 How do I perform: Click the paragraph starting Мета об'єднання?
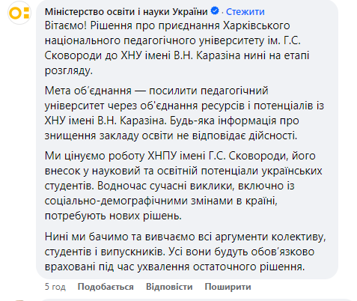coord(184,113)
